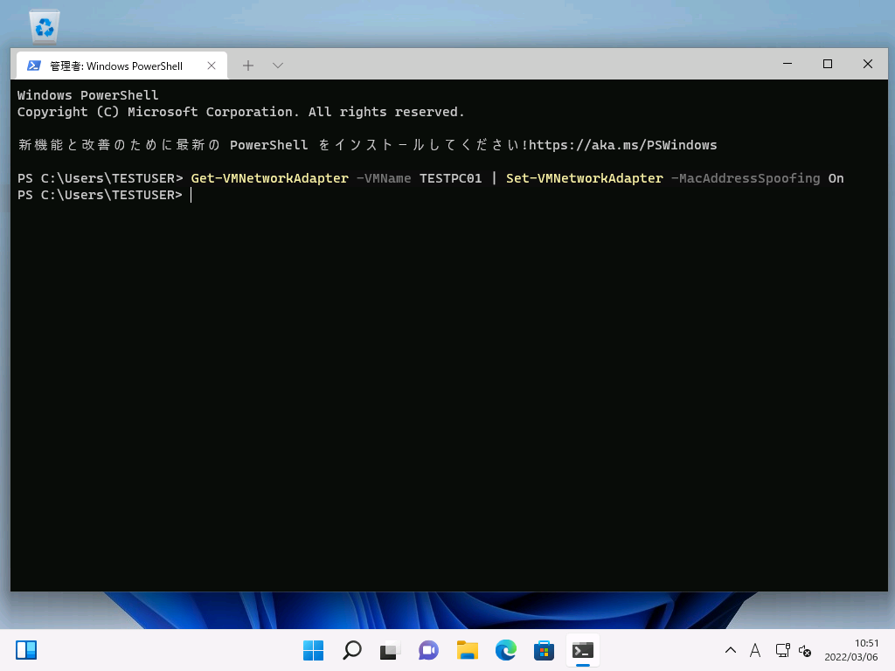Click the Windows Terminal taskbar icon
895x671 pixels.
coord(583,650)
